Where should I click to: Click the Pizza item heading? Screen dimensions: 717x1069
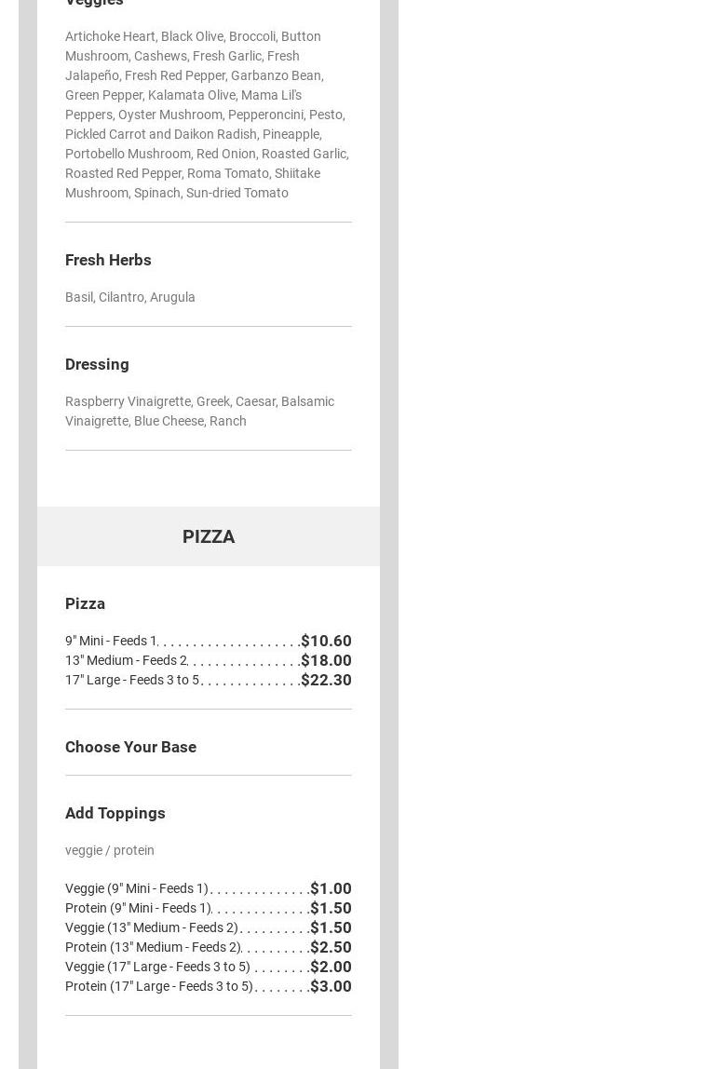click(85, 603)
